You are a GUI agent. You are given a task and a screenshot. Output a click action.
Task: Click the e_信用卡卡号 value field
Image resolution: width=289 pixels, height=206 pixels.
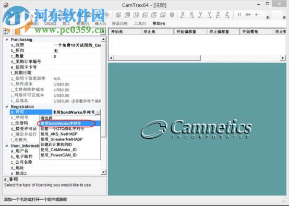(x=77, y=67)
